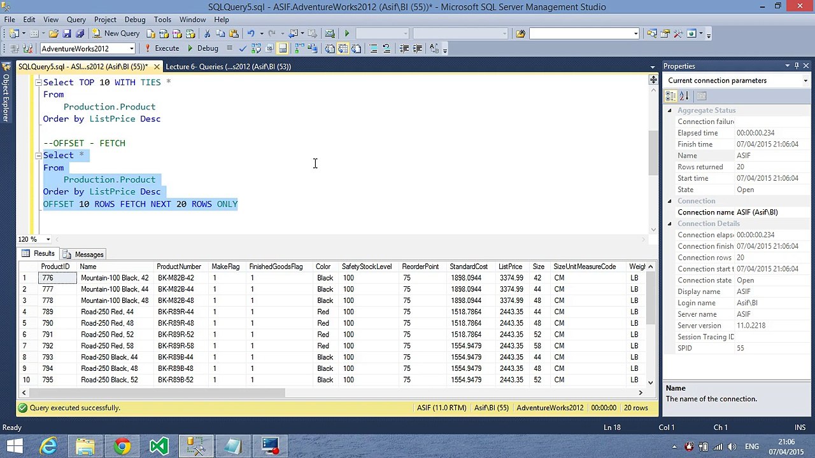The height and width of the screenshot is (458, 815).
Task: Open the Query menu
Action: pyautogui.click(x=76, y=20)
